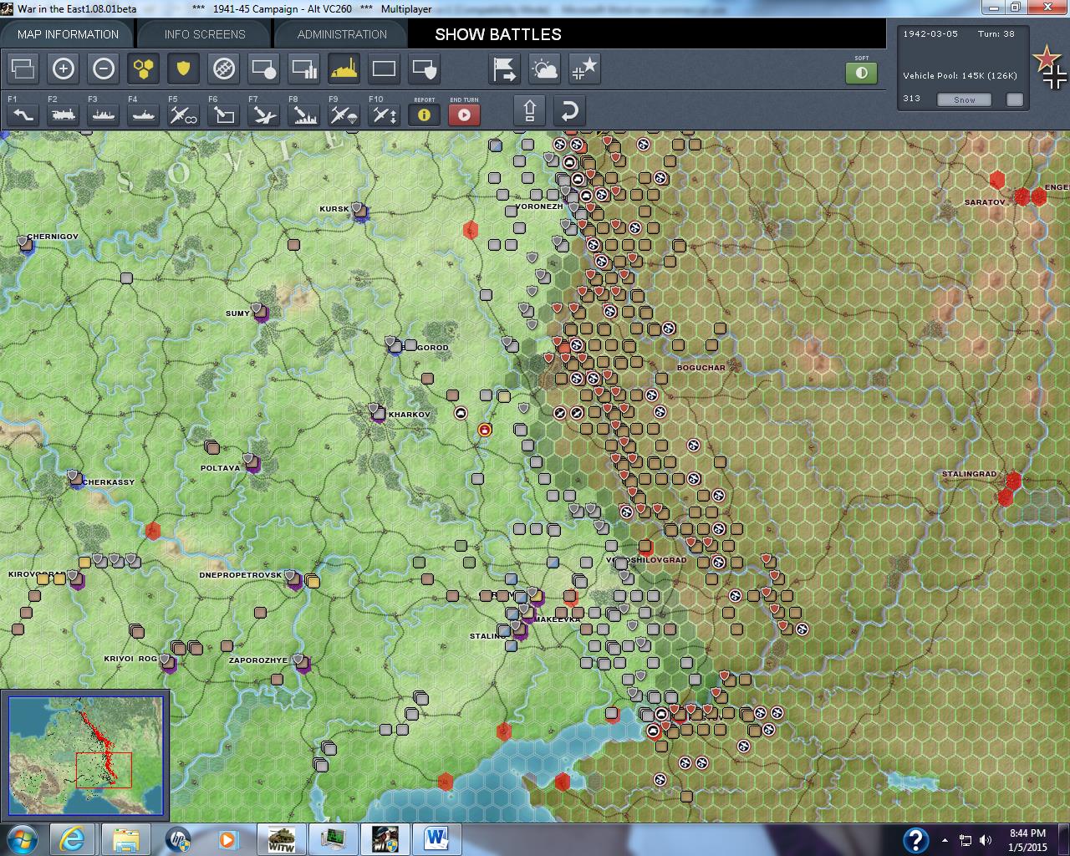The image size is (1070, 856).
Task: Click the German cross emblem
Action: [x=1055, y=77]
